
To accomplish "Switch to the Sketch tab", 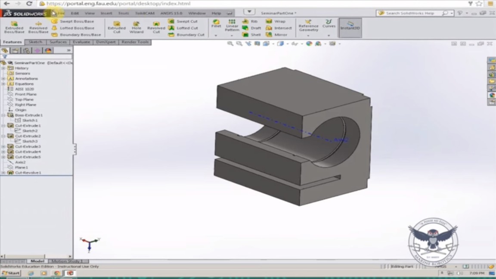I will coord(35,42).
